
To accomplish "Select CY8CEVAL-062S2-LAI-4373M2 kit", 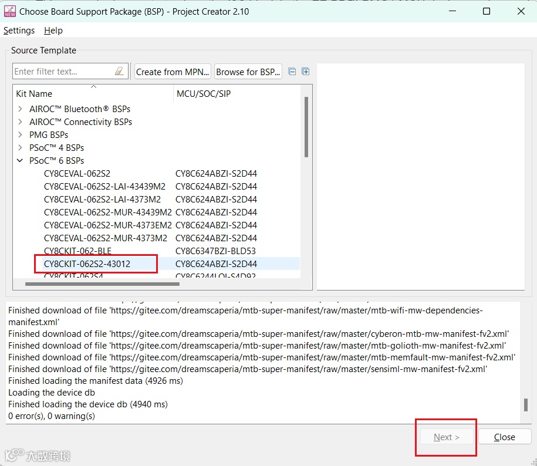I will [x=102, y=200].
